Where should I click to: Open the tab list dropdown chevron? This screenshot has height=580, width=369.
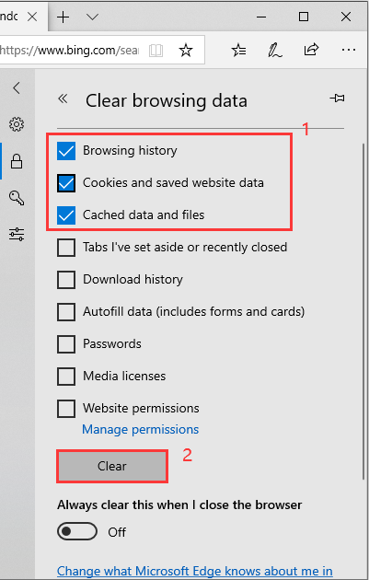click(x=92, y=17)
